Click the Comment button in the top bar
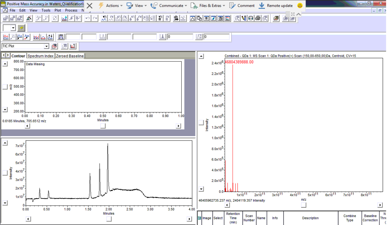The height and width of the screenshot is (225, 387). 246,5
